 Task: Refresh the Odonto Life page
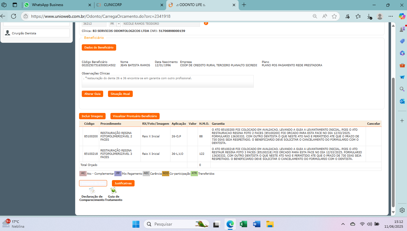coord(14,16)
